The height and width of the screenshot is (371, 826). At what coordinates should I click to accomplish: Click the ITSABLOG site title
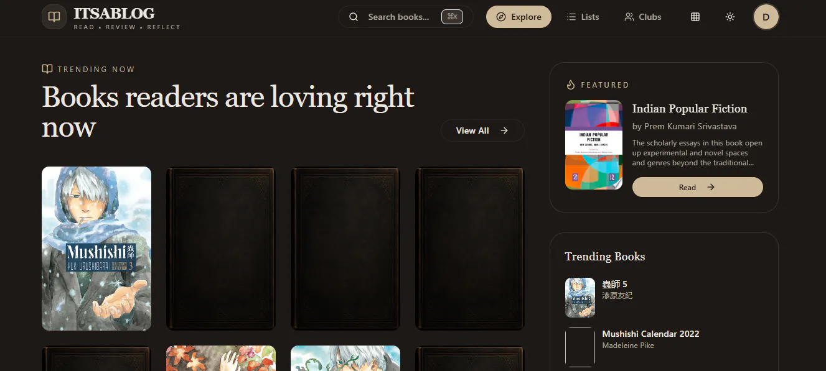[x=114, y=14]
